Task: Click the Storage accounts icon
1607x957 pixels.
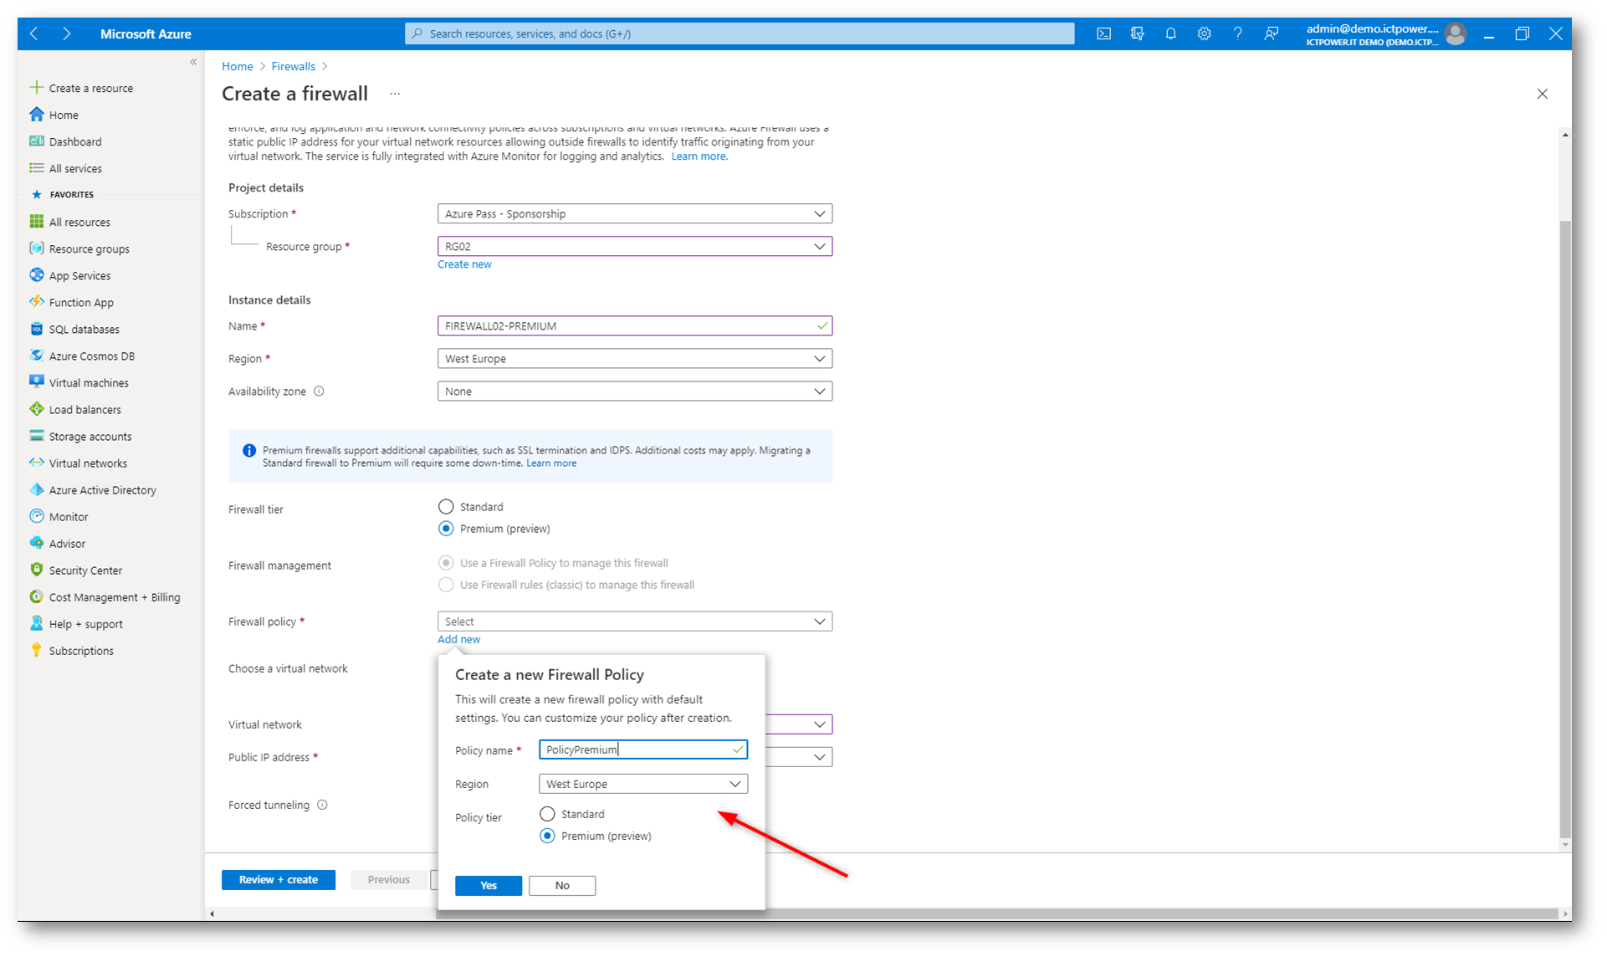Action: pyautogui.click(x=36, y=436)
